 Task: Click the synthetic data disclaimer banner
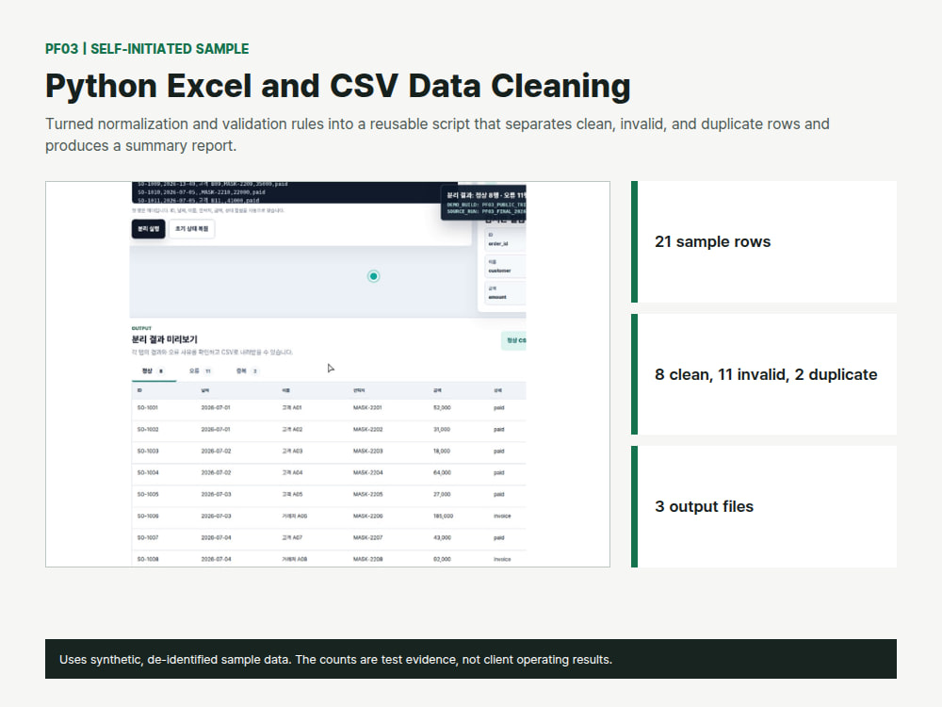pyautogui.click(x=471, y=660)
